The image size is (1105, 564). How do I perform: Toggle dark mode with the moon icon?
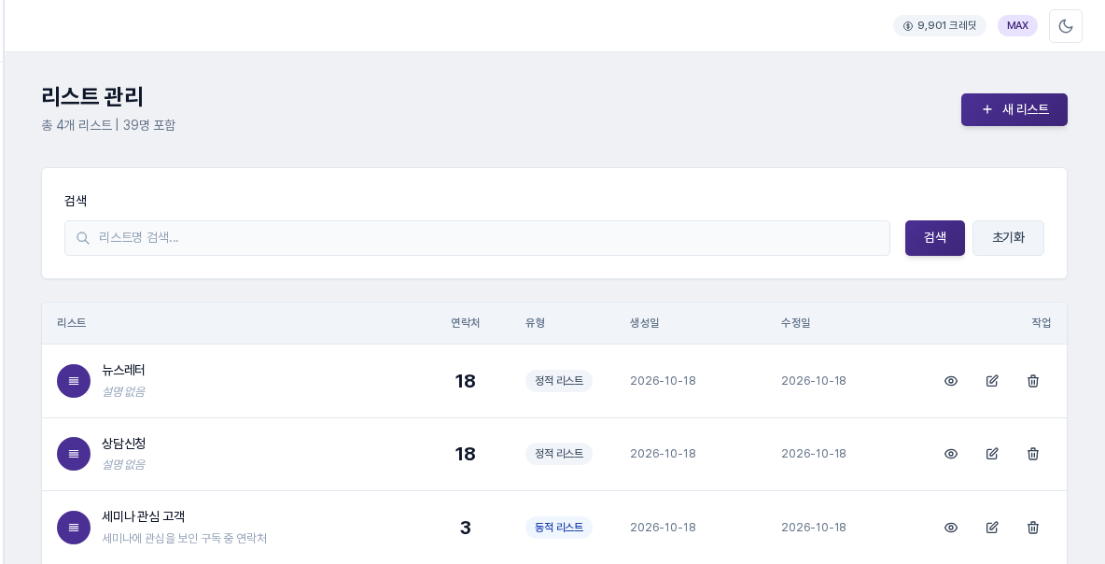click(1066, 26)
